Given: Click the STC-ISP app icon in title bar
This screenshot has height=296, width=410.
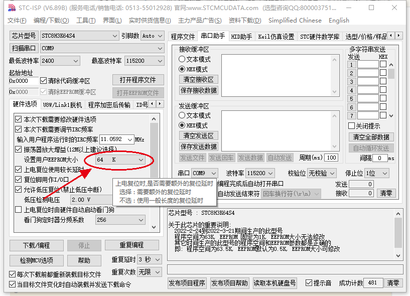Looking at the screenshot, I should 12,8.
